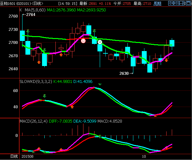
Task: Toggle the split-panel layout icon
Action: [182, 3]
